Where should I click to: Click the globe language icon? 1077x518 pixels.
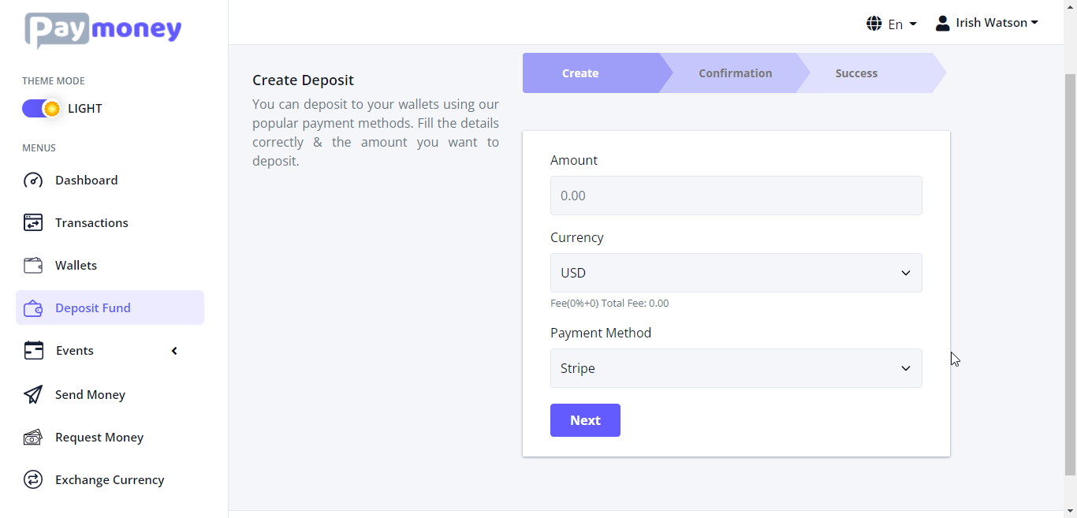click(x=874, y=24)
